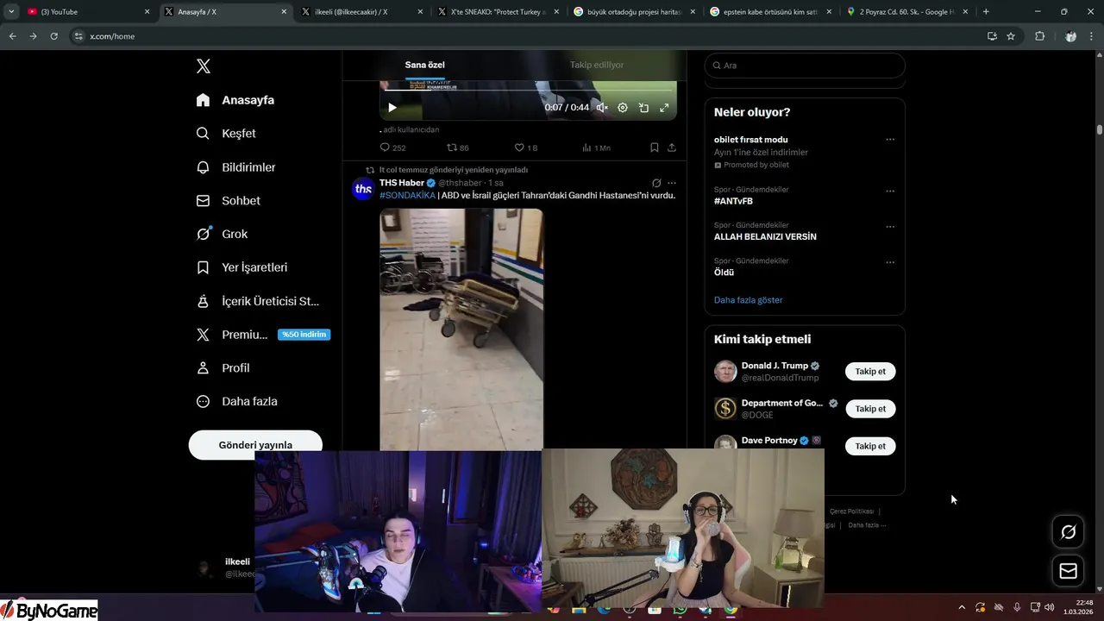Open video settings gear
This screenshot has height=621, width=1104.
623,108
